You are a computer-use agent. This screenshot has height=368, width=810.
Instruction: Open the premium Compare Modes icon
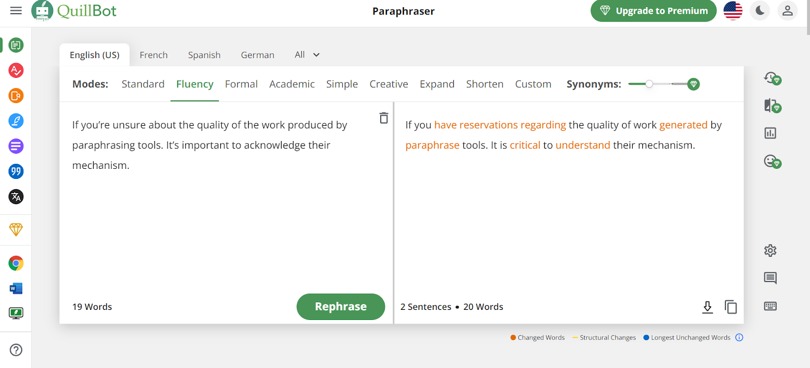tap(772, 106)
